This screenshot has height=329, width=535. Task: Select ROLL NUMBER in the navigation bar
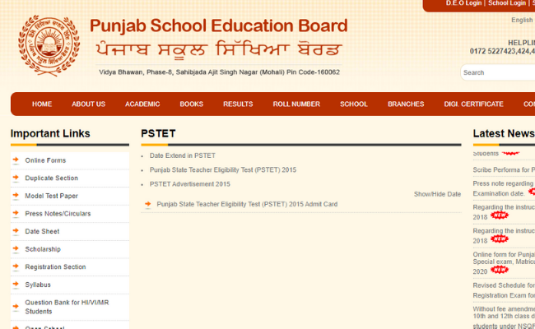tap(296, 104)
